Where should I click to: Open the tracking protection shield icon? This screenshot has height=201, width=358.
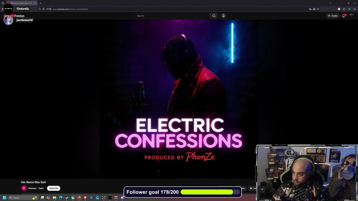pos(39,9)
